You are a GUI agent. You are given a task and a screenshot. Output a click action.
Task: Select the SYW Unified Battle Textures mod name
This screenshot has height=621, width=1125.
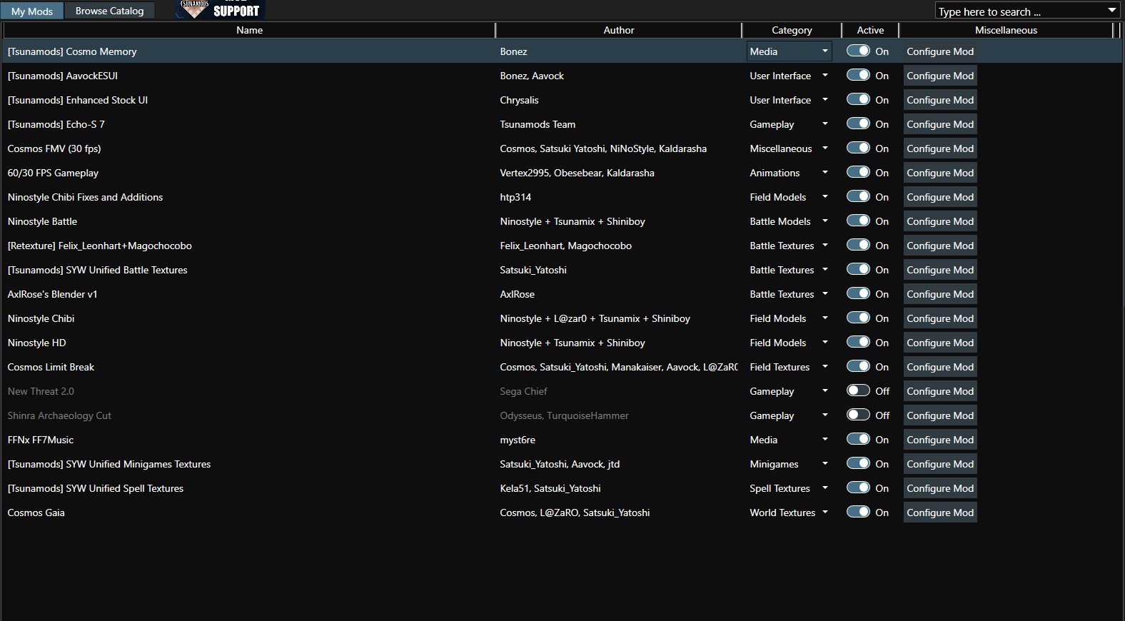97,270
